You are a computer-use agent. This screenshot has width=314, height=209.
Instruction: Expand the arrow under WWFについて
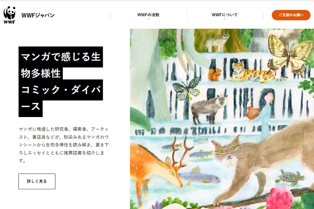click(225, 19)
